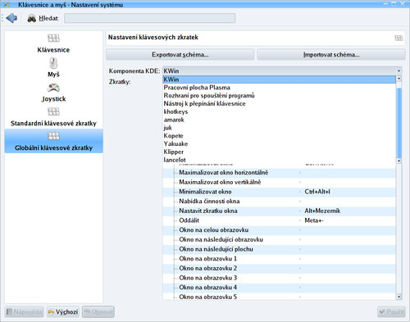
Task: Open the Joystick settings icon
Action: click(53, 88)
